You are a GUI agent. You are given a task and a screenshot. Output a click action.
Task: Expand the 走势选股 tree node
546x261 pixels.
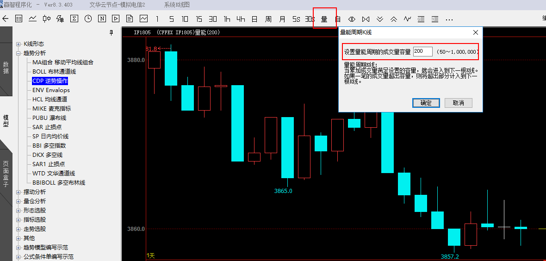(18, 229)
